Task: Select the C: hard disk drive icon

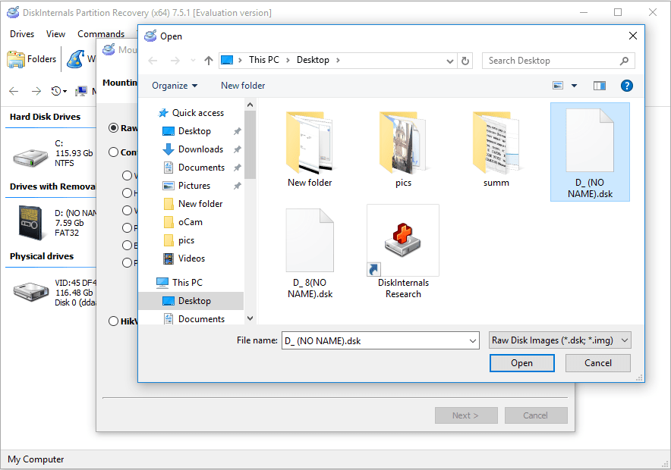Action: (x=29, y=154)
